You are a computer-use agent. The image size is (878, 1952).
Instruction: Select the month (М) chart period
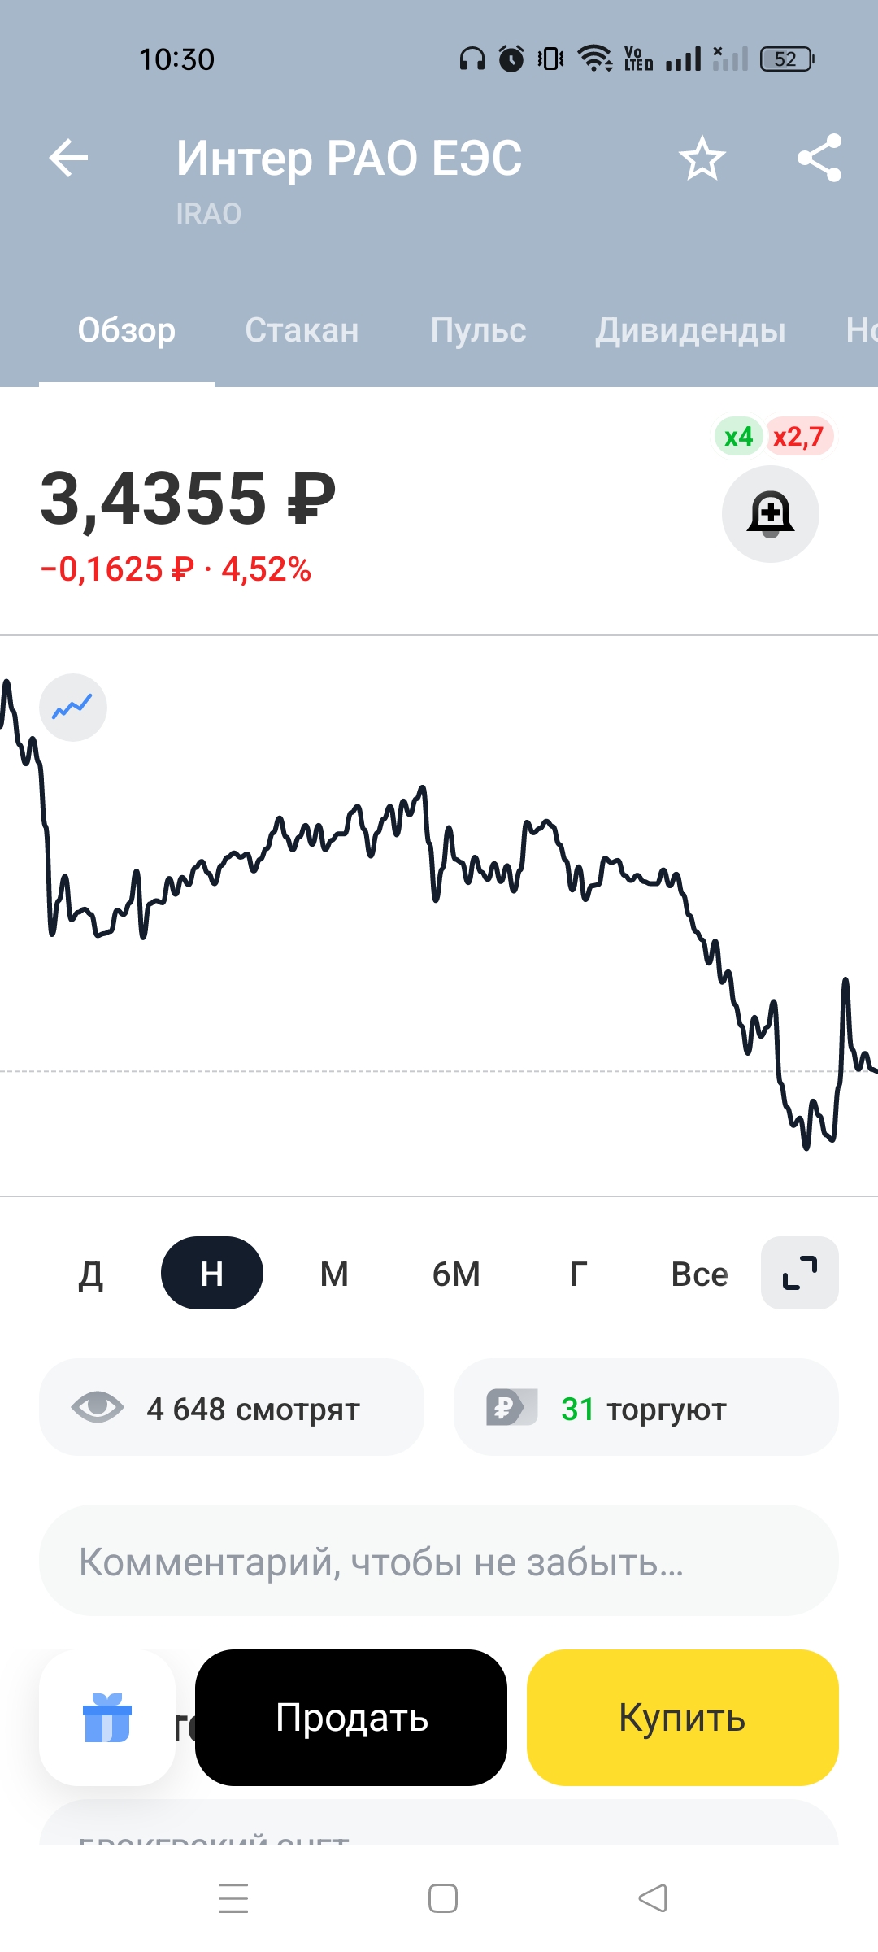point(334,1274)
